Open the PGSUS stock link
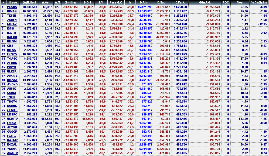 [x=12, y=7]
